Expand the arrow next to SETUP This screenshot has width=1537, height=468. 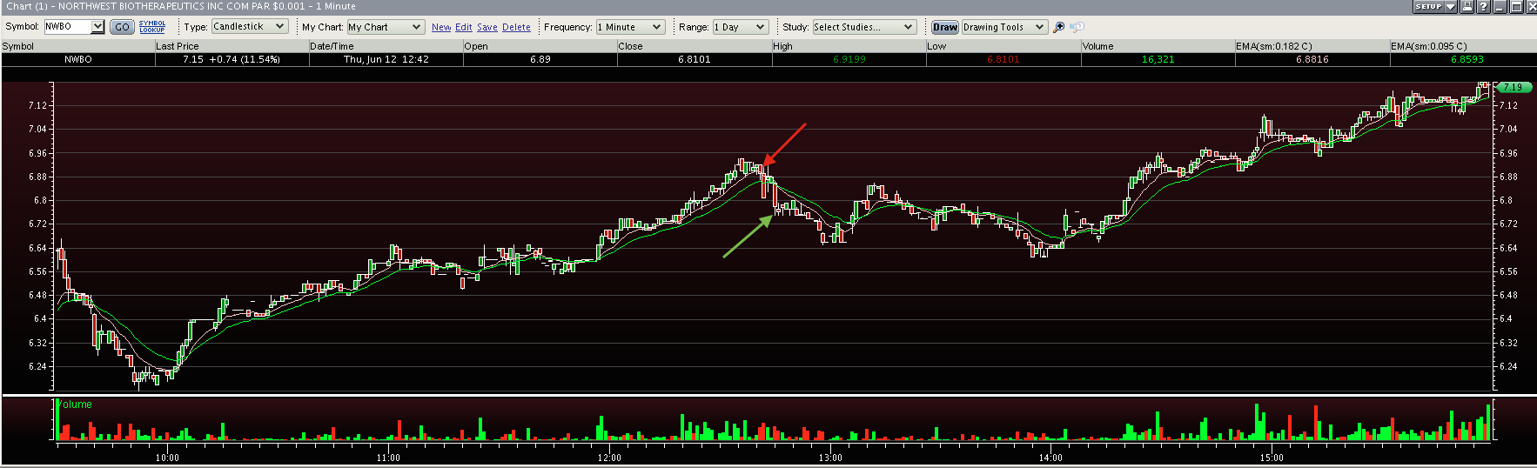[x=1451, y=6]
